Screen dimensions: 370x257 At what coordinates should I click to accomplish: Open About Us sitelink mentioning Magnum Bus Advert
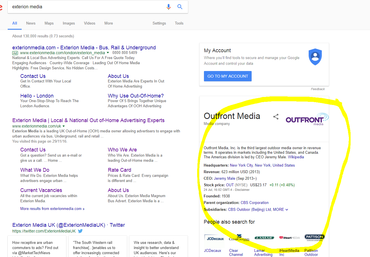coord(118,190)
